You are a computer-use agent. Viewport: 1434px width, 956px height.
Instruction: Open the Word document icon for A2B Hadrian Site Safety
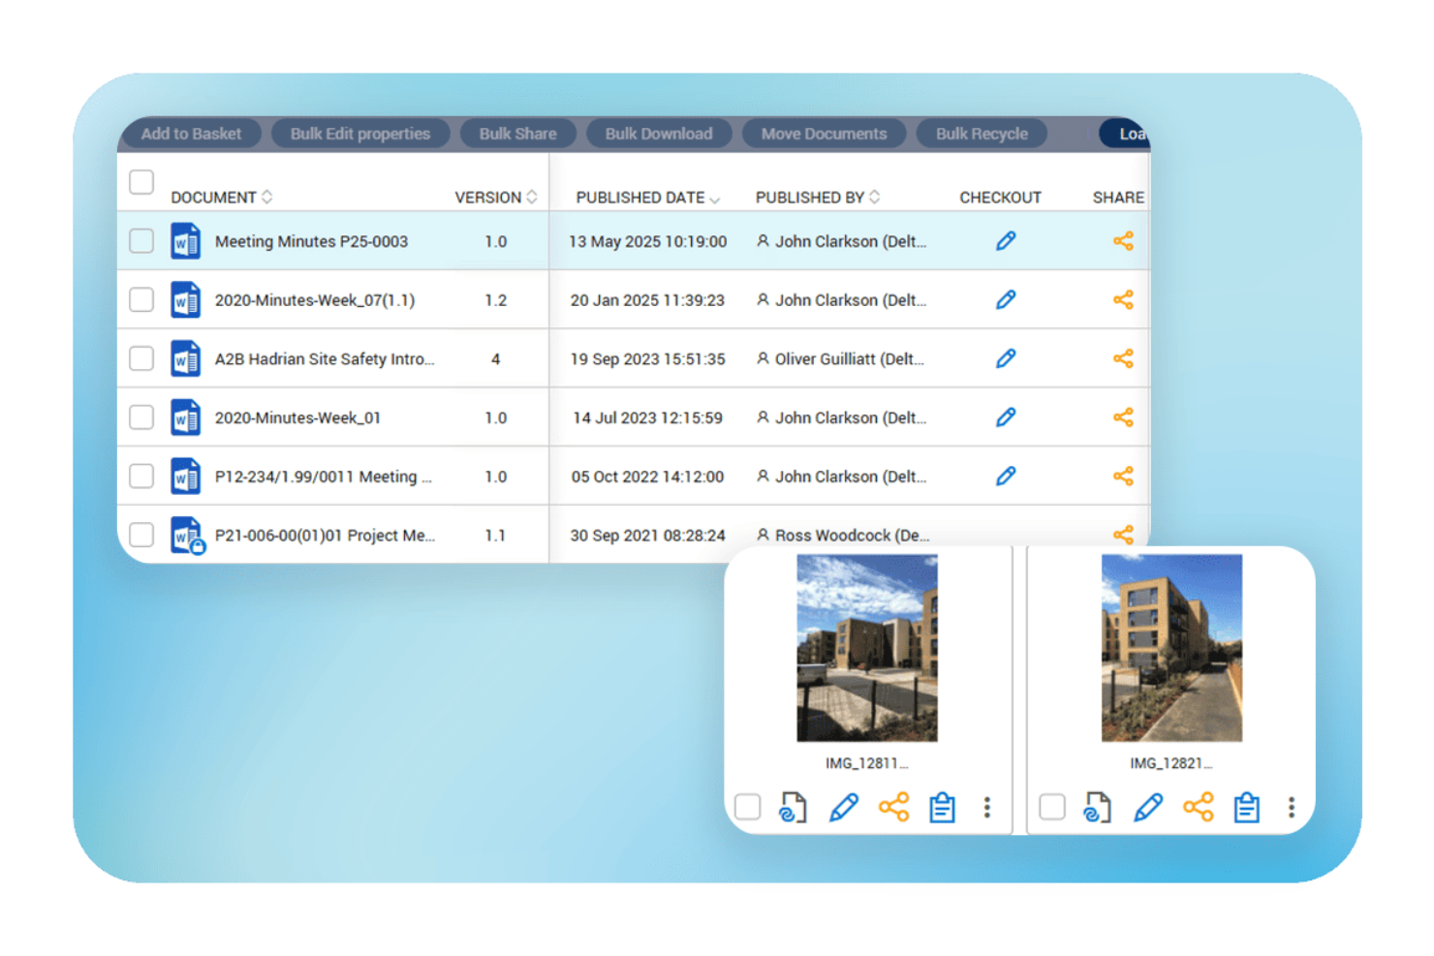tap(186, 358)
